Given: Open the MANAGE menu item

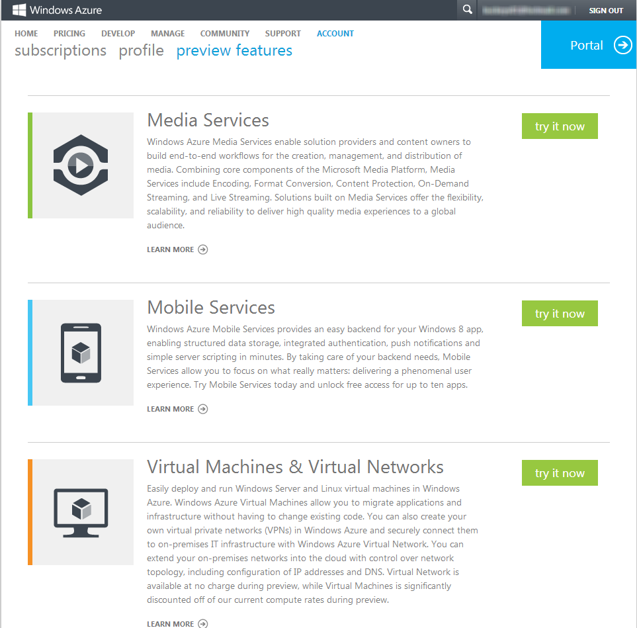Looking at the screenshot, I should click(168, 34).
